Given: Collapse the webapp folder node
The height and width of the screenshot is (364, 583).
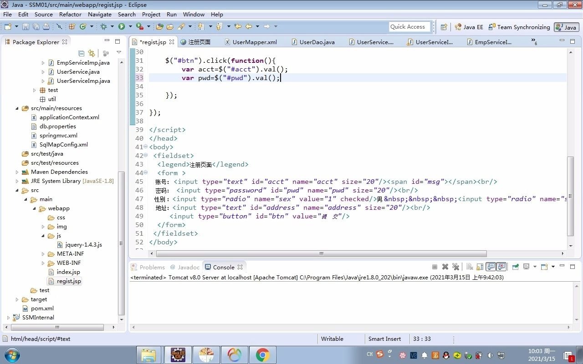Looking at the screenshot, I should [x=35, y=208].
